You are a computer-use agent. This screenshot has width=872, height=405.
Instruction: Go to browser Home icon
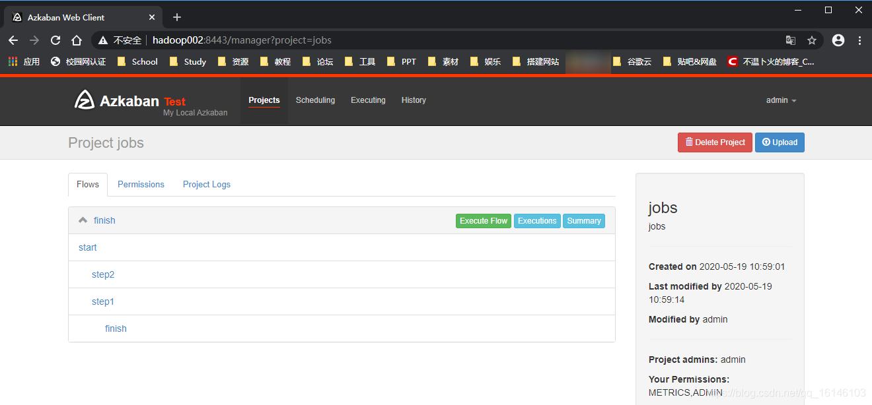pyautogui.click(x=77, y=40)
